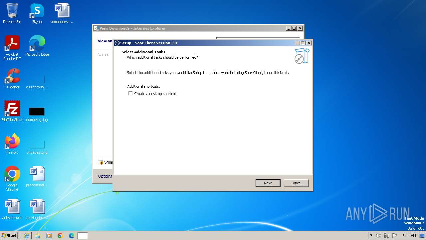
Task: Select Acrobat Reader DC desktop icon
Action: coord(12,48)
